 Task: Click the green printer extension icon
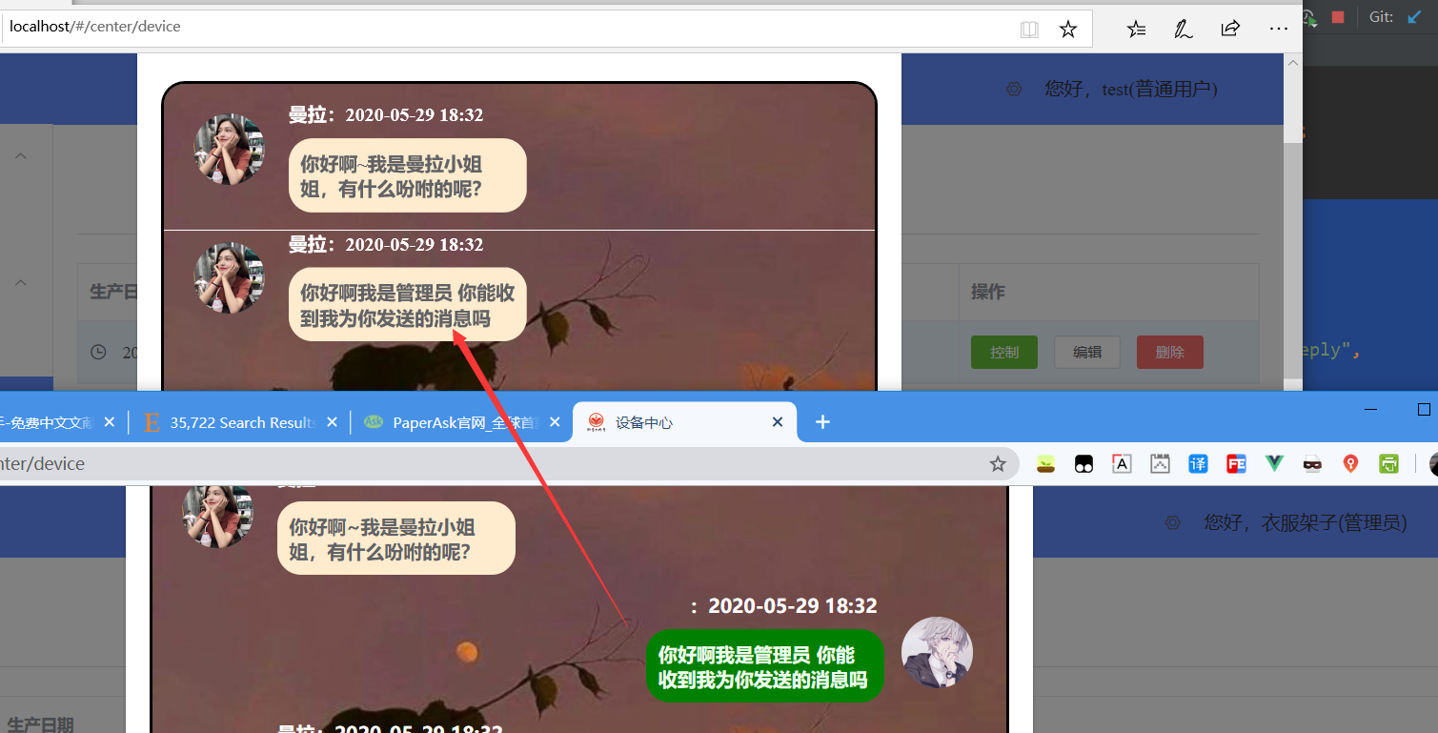coord(1388,463)
